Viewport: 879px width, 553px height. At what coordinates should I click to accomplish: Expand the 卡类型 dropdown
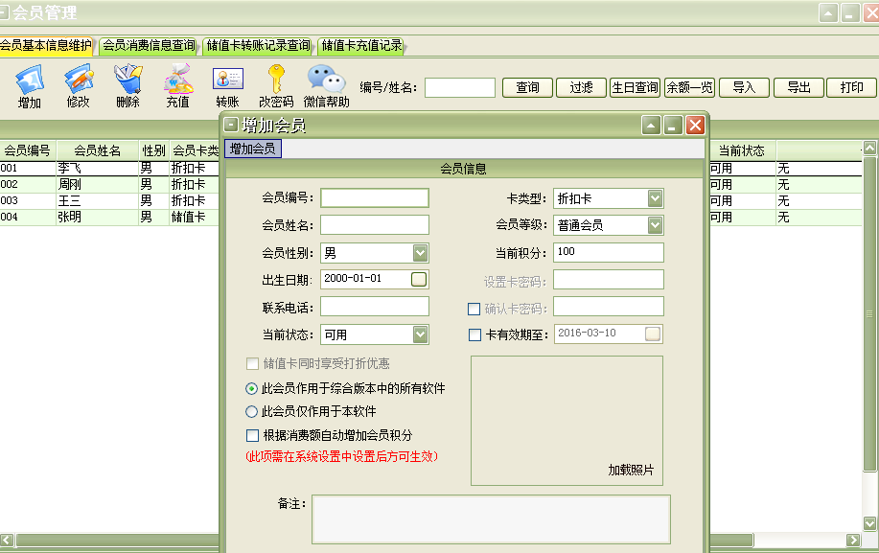point(655,198)
